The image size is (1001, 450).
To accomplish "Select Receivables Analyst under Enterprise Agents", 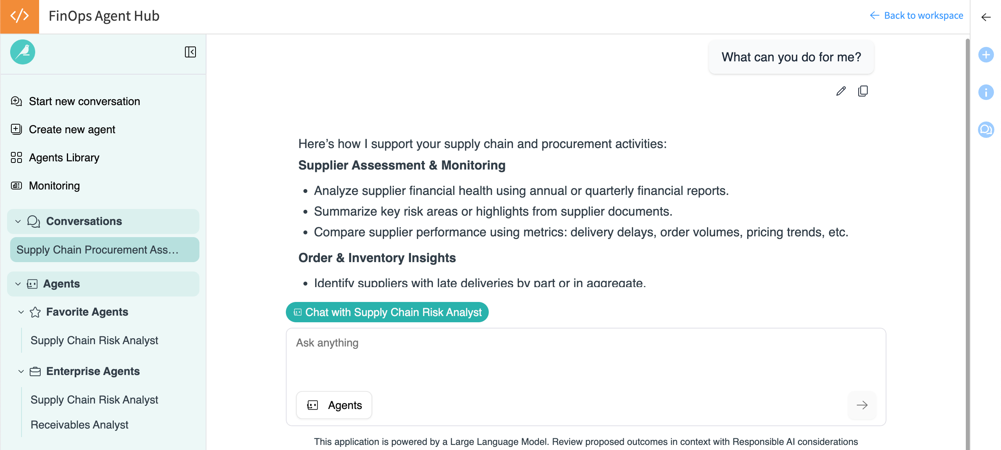I will 79,425.
